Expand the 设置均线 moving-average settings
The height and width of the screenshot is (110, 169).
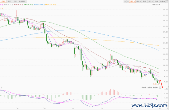pos(156,4)
